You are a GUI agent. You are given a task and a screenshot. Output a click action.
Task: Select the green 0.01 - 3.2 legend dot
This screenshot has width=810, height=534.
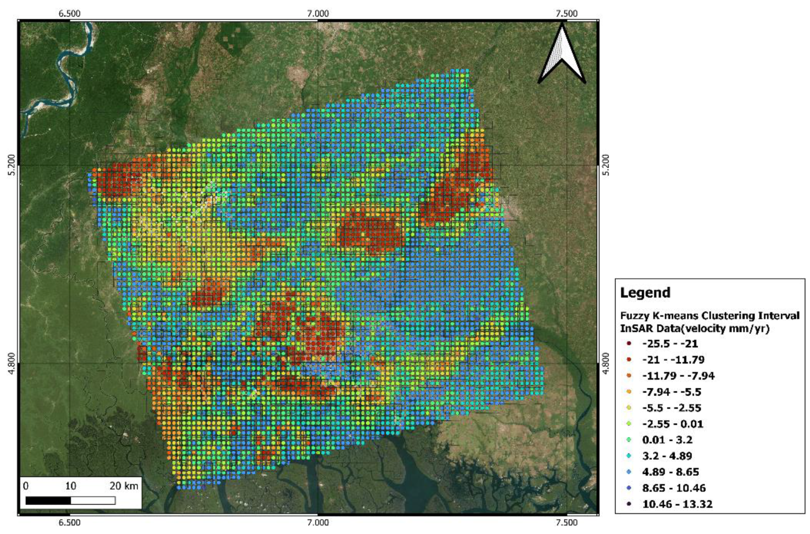pos(629,440)
